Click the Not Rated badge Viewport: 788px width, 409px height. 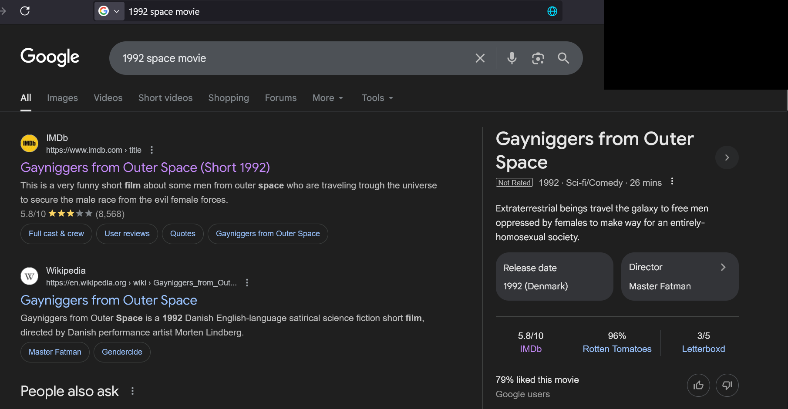pos(514,183)
